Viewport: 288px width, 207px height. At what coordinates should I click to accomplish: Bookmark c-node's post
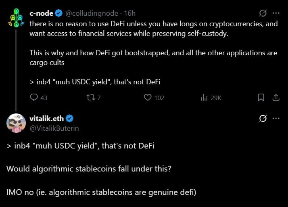pyautogui.click(x=261, y=97)
